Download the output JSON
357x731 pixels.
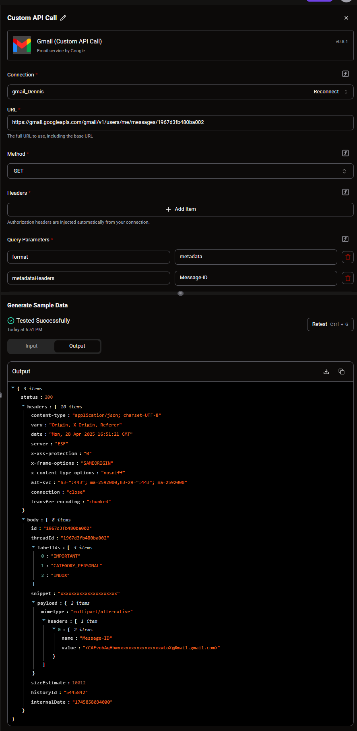pyautogui.click(x=326, y=371)
